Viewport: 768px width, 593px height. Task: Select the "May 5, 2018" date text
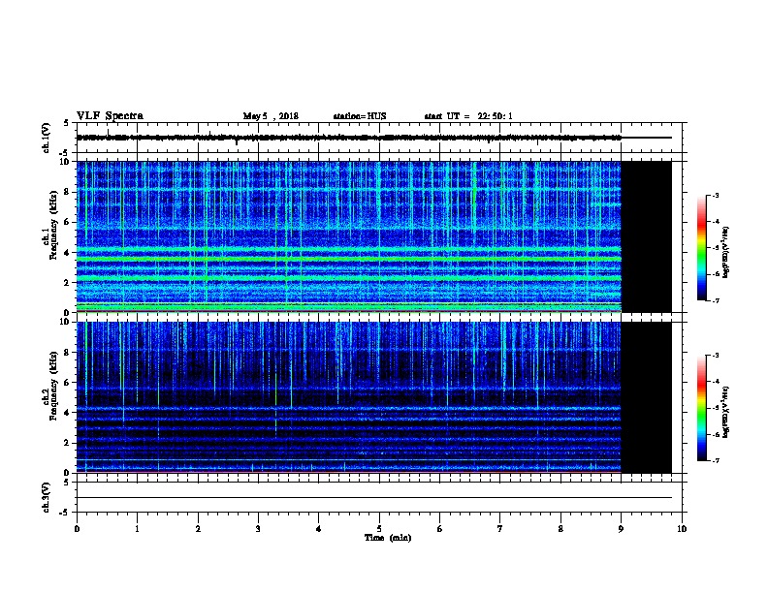271,116
